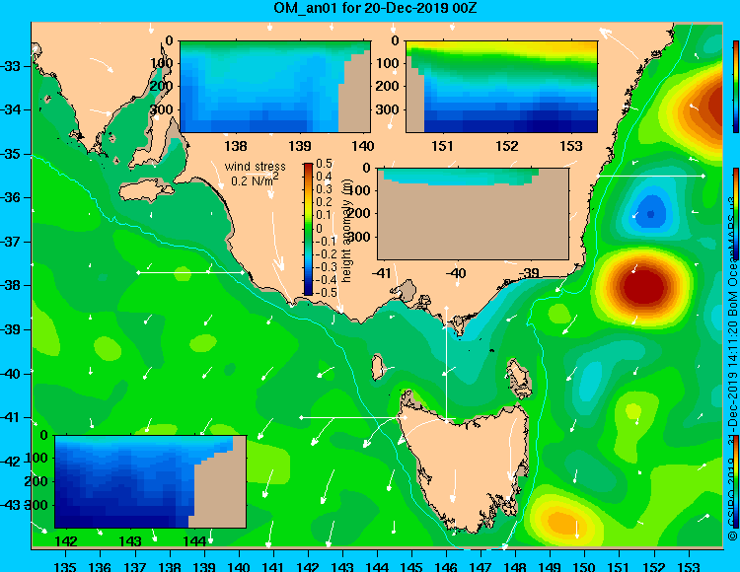
Task: Click the vertical white section line across Bass Strait
Action: click(x=446, y=364)
